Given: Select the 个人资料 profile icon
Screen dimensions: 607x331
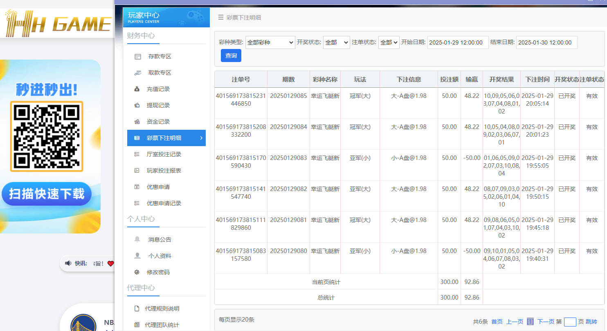Looking at the screenshot, I should pos(137,255).
